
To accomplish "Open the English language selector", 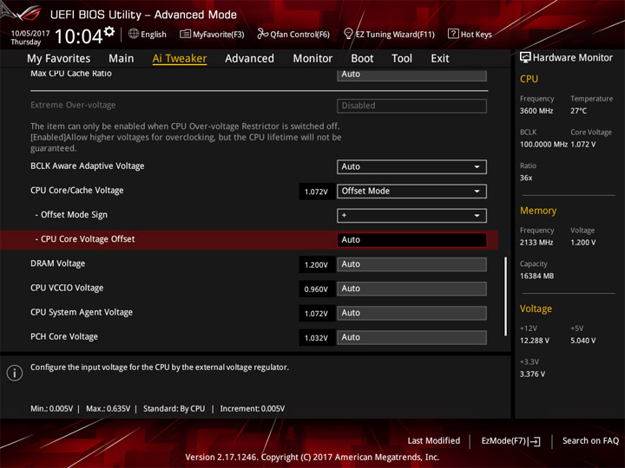I will pos(154,34).
